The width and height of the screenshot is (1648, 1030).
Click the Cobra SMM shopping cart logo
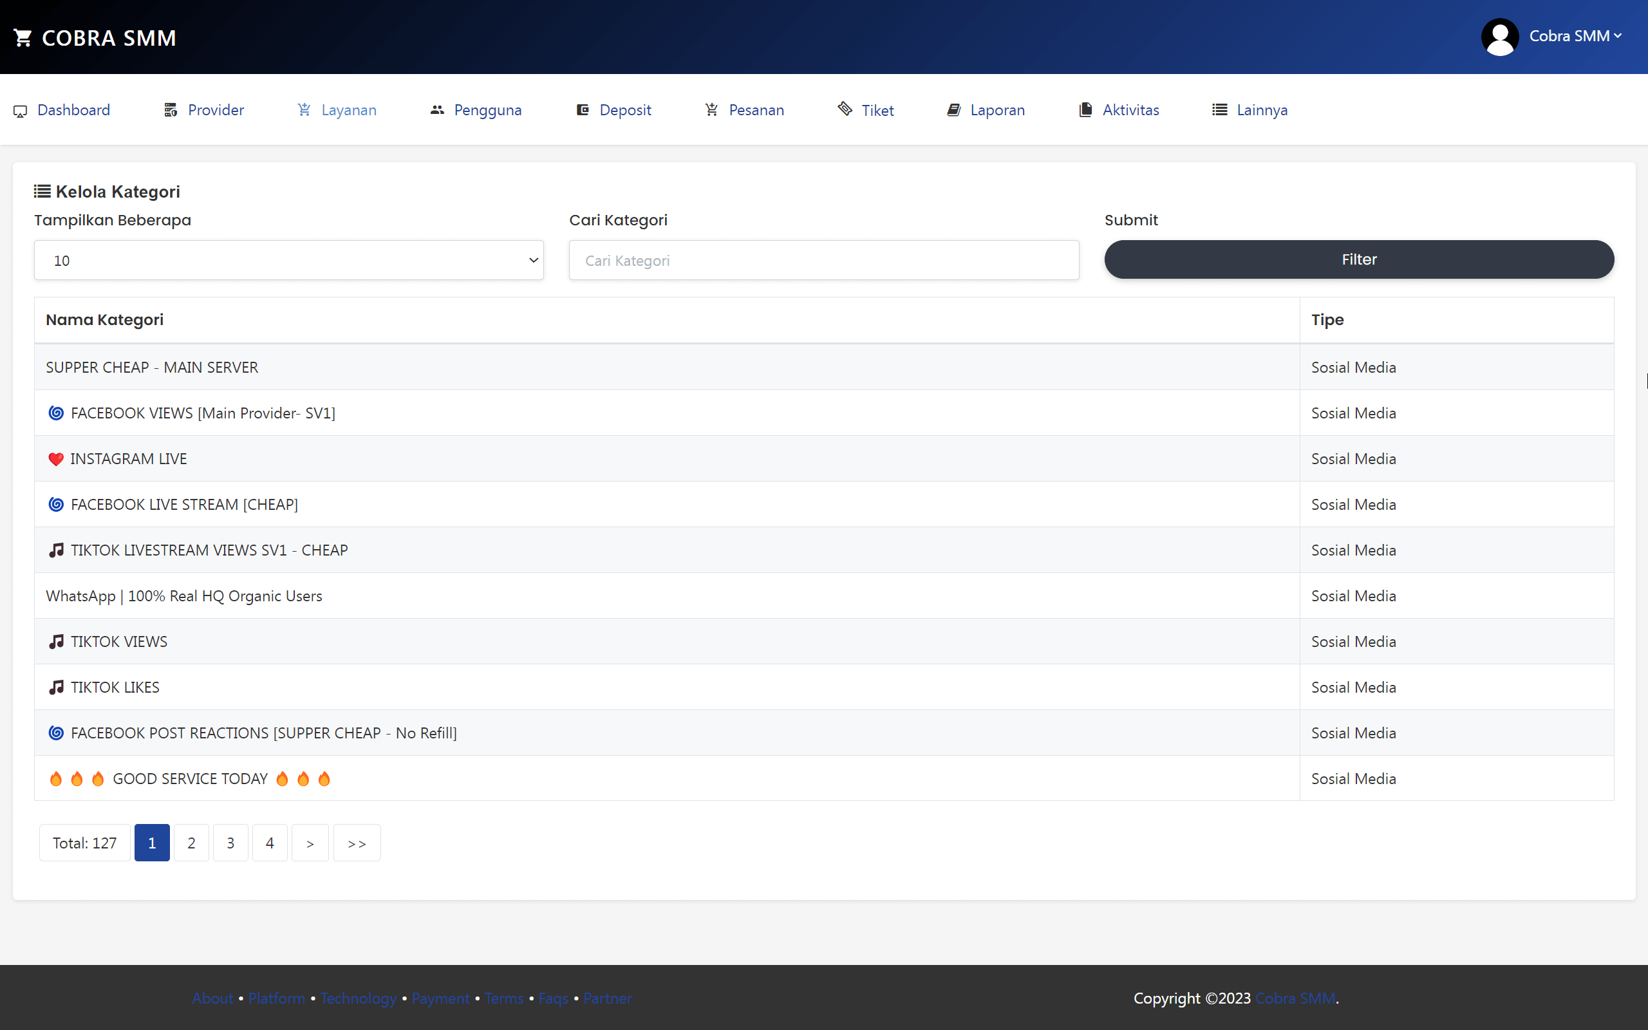(x=24, y=37)
